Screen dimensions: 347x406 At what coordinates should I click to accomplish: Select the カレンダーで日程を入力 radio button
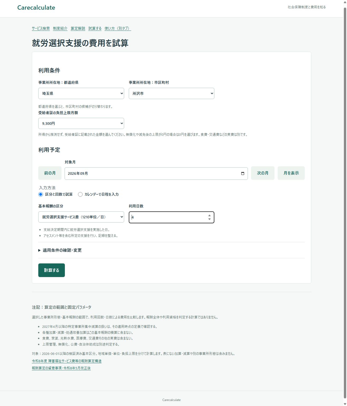(x=80, y=194)
